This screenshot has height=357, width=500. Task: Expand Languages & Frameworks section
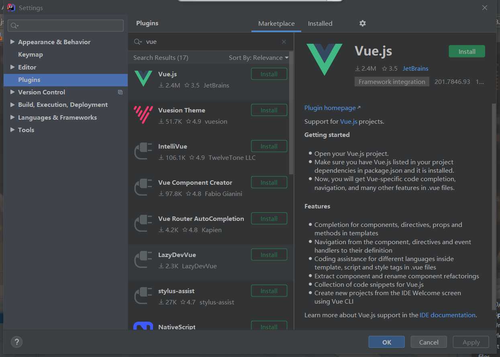12,117
